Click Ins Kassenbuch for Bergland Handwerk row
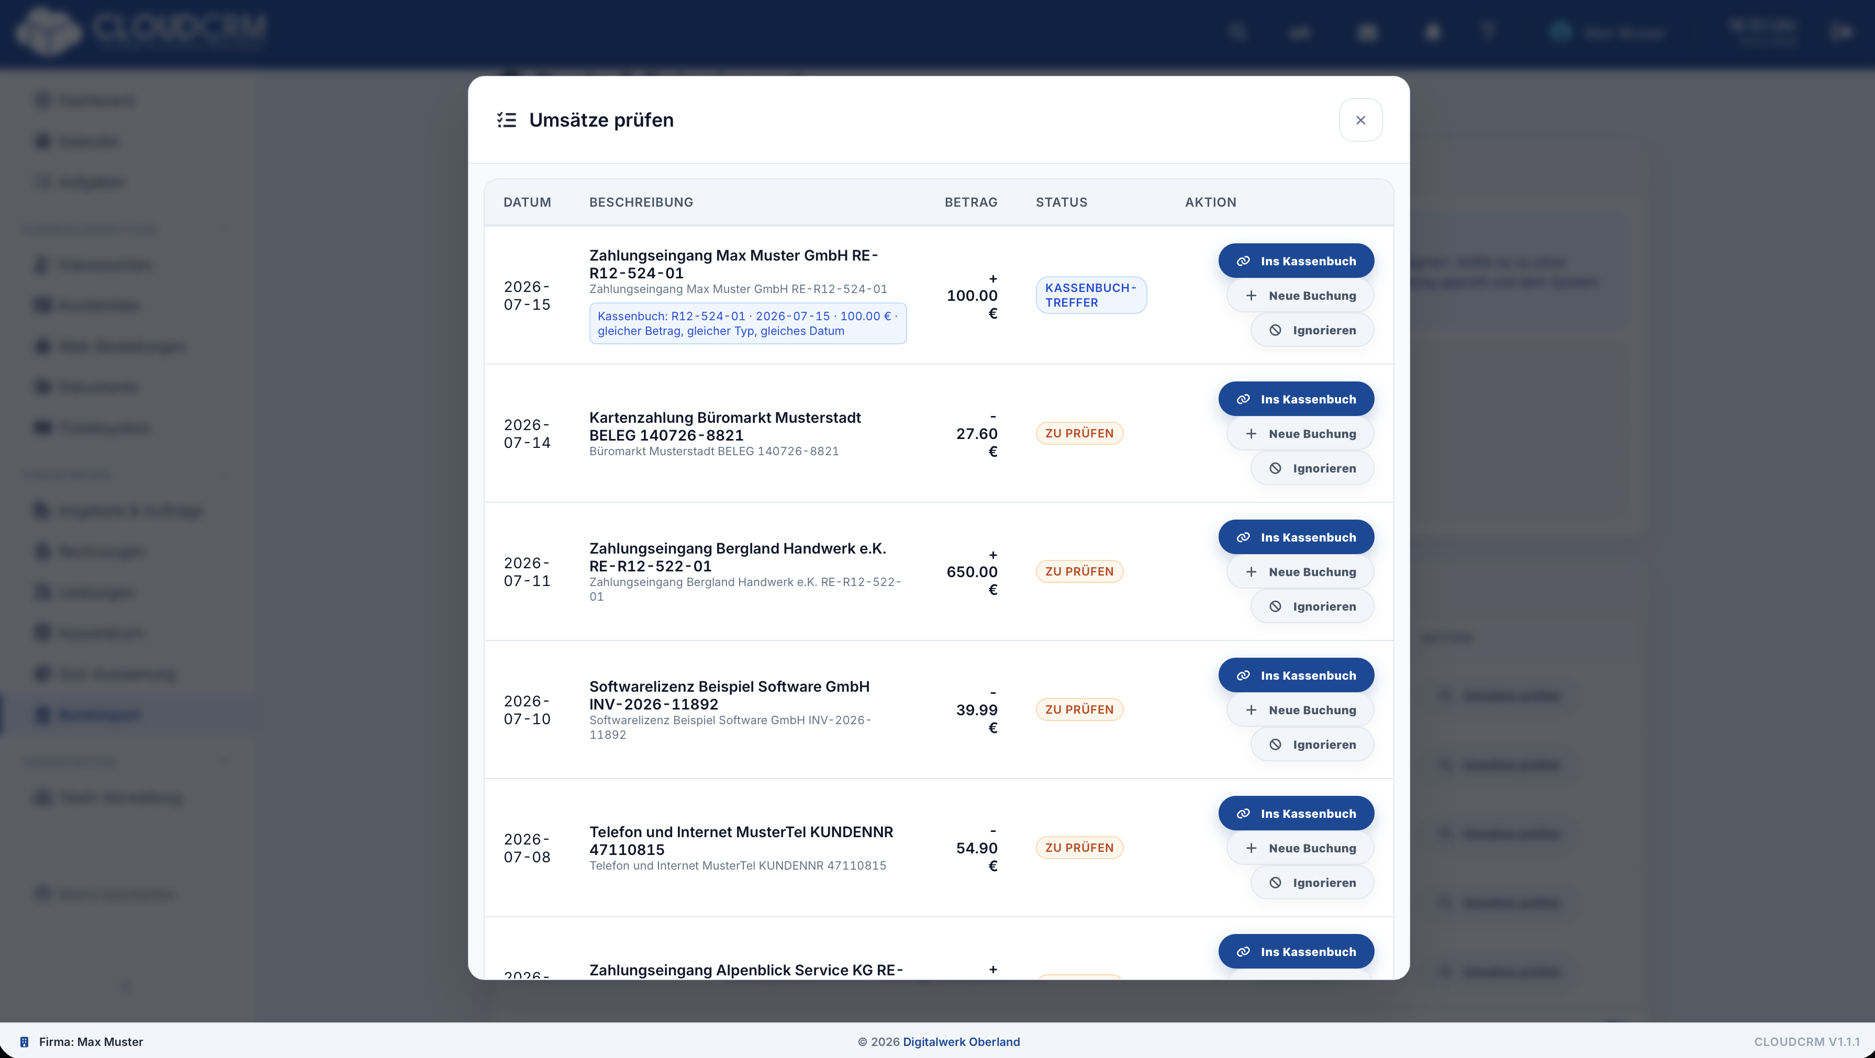The image size is (1875, 1058). [x=1297, y=537]
